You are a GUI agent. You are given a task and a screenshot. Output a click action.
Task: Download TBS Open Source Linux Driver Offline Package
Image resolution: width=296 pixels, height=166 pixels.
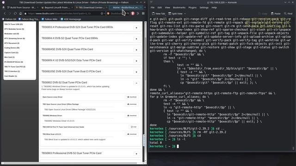point(132,104)
